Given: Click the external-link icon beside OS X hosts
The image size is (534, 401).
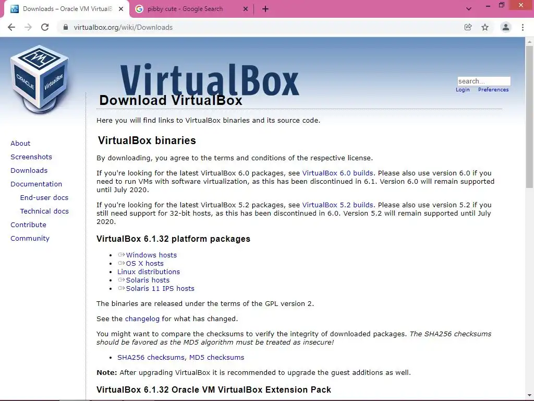Looking at the screenshot, I should 122,263.
